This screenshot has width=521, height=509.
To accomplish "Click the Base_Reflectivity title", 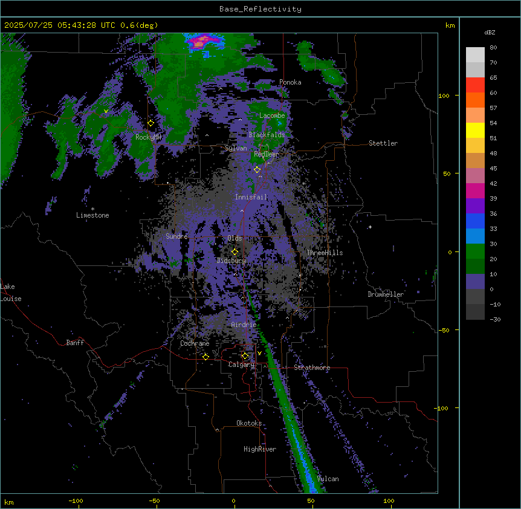I will pyautogui.click(x=260, y=9).
